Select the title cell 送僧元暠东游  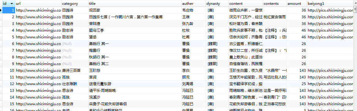(135, 84)
